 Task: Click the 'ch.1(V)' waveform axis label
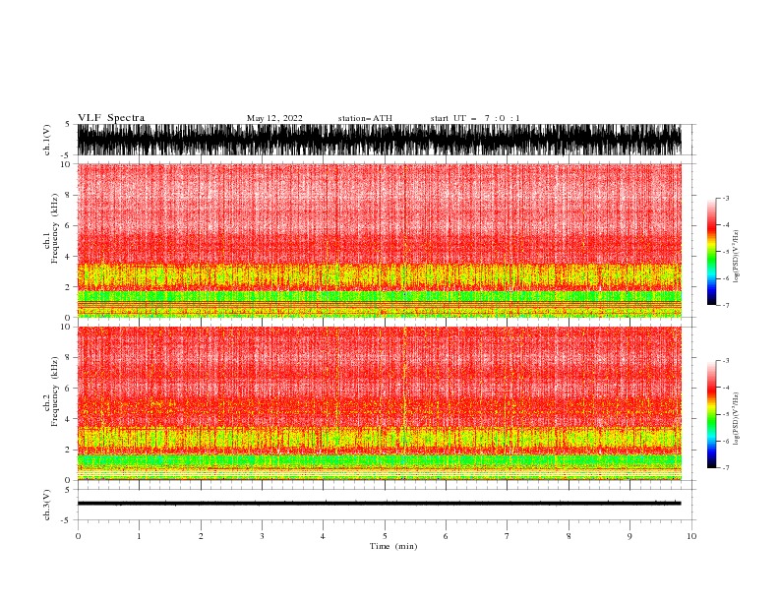[x=47, y=140]
